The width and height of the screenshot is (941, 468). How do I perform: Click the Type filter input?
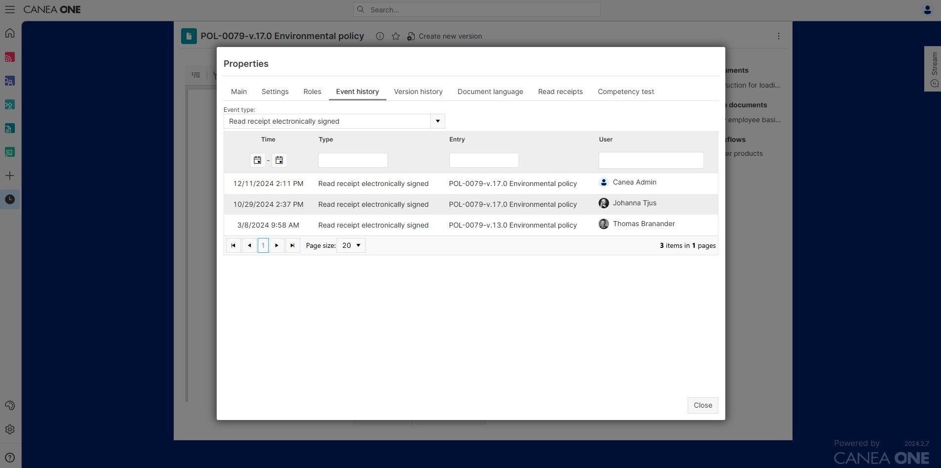pos(353,160)
